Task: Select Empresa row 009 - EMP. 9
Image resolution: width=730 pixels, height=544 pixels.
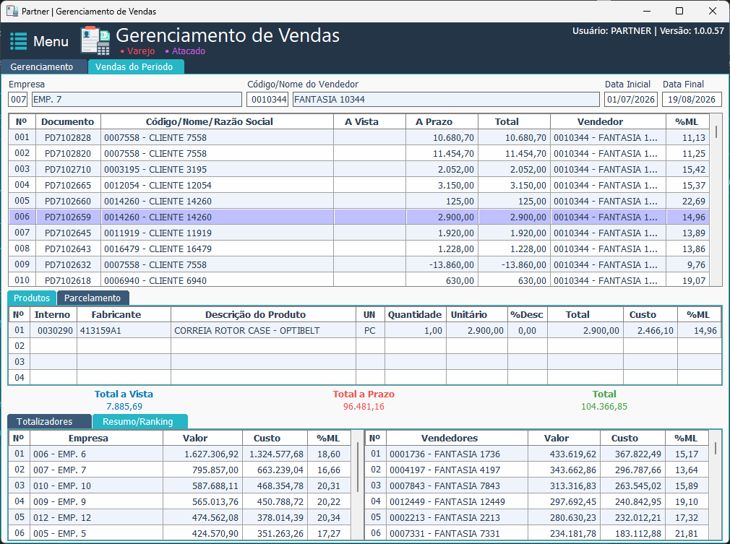Action: point(181,501)
